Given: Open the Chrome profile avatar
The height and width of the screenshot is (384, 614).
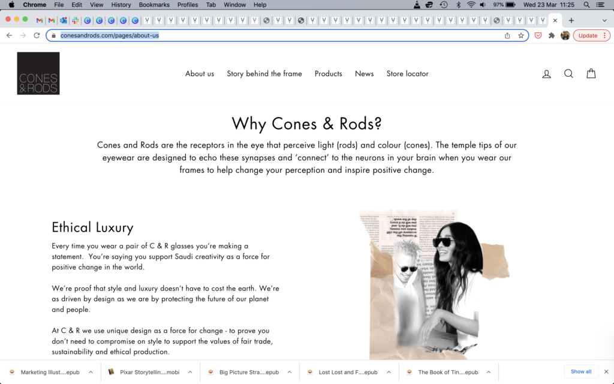Looking at the screenshot, I should click(565, 35).
